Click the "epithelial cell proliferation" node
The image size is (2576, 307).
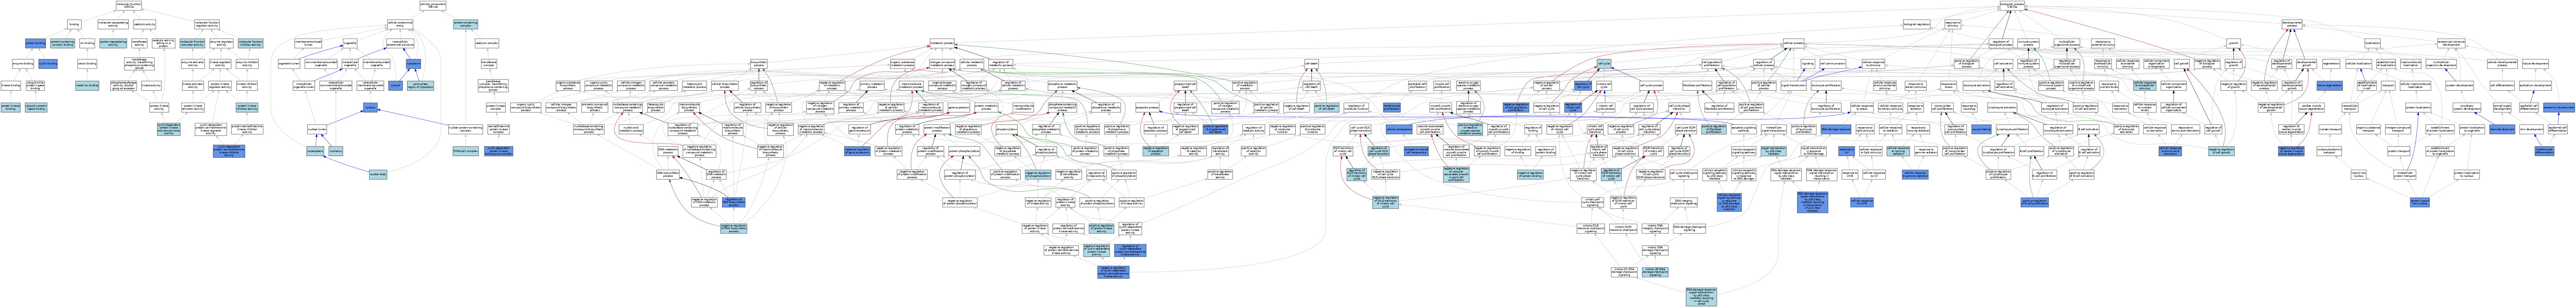click(1418, 86)
